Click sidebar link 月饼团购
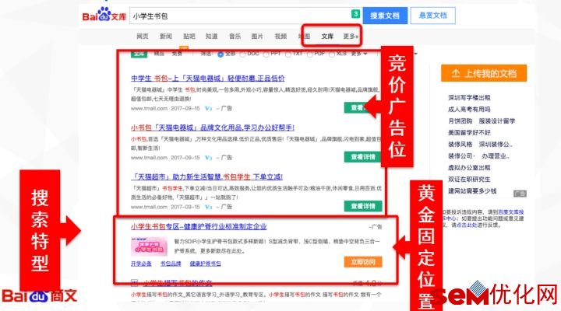561x311 pixels. 460,121
